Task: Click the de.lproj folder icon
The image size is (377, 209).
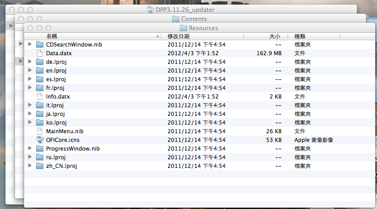Action: pos(40,62)
